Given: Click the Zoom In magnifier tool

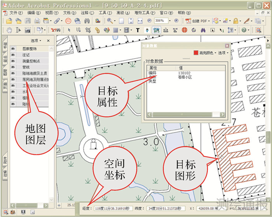Looking at the screenshot, I should (110, 21).
